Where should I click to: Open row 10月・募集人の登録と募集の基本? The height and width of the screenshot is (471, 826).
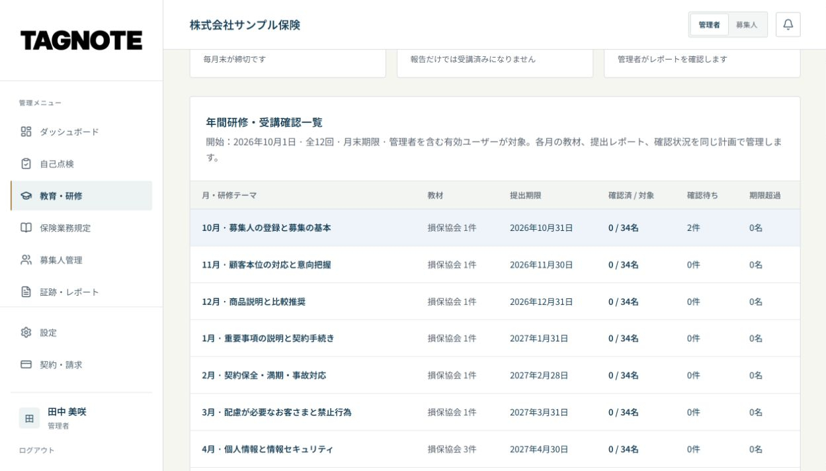(495, 228)
